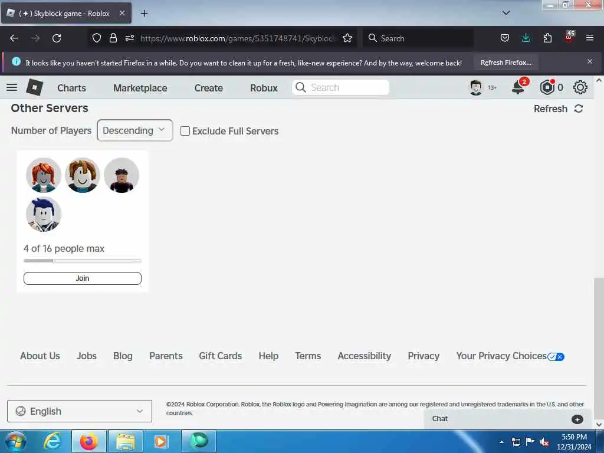Open notifications bell with 2 alerts
604x453 pixels.
(518, 87)
